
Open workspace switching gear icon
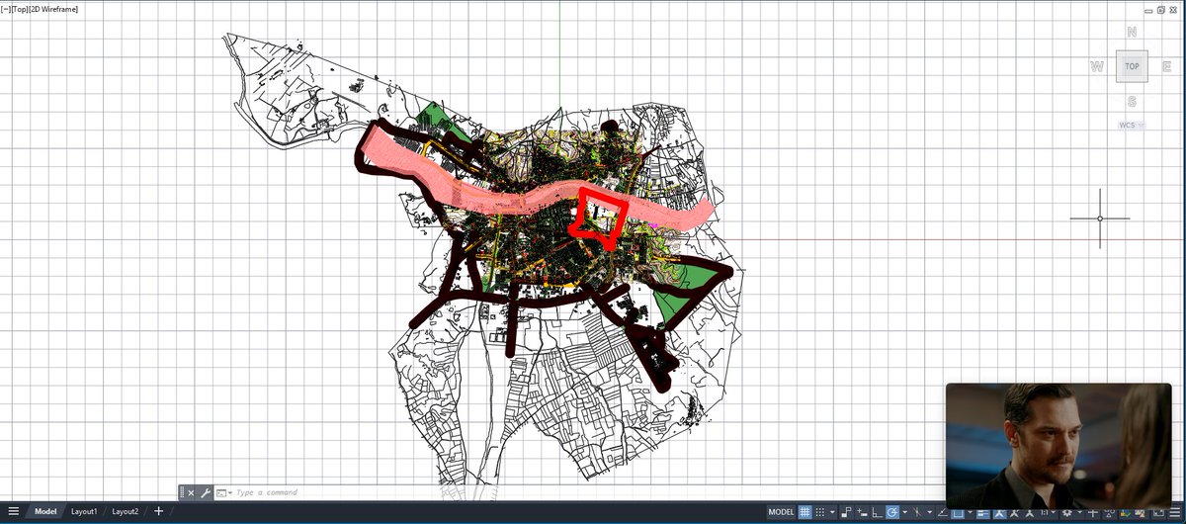(x=1065, y=512)
